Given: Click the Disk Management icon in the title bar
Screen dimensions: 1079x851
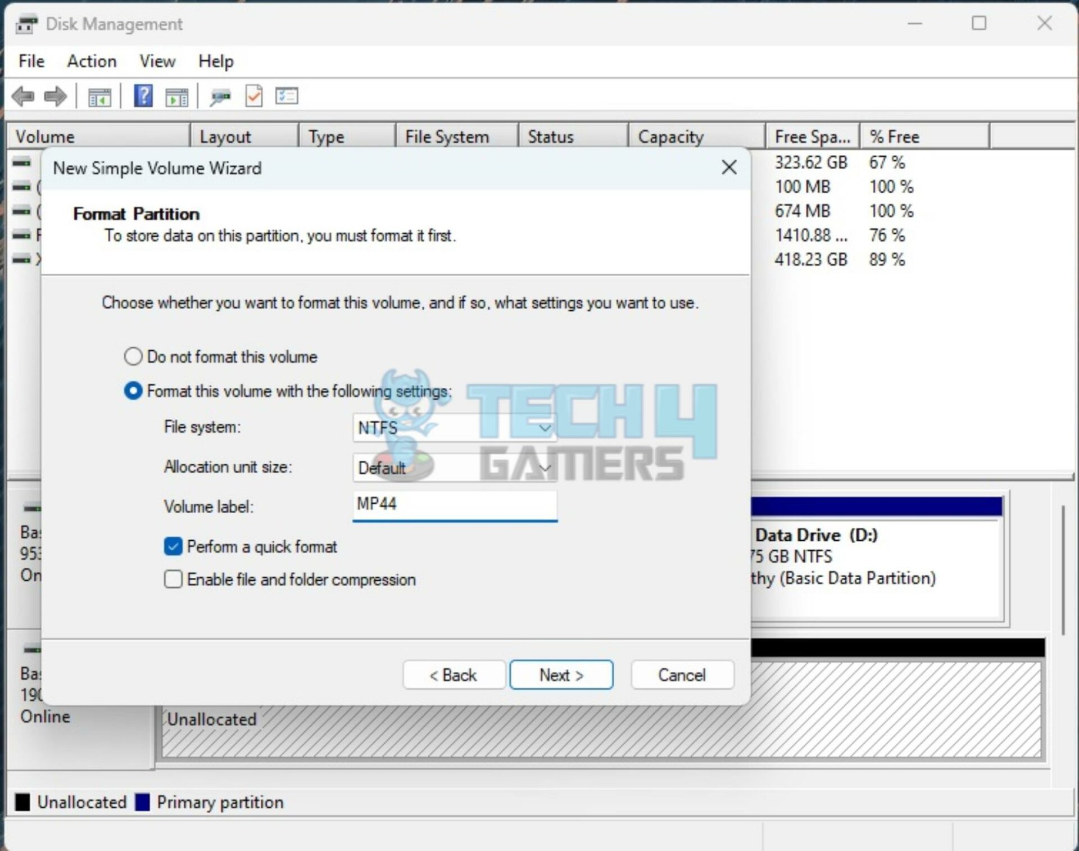Looking at the screenshot, I should 26,24.
